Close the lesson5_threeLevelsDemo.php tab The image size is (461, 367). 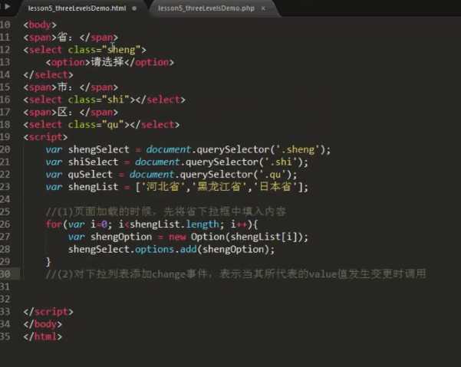[263, 8]
